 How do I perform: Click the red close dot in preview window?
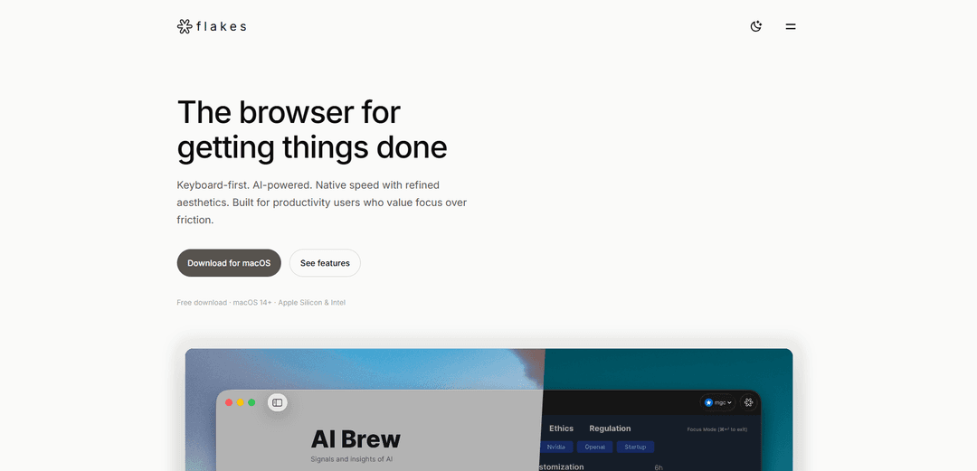(x=229, y=402)
